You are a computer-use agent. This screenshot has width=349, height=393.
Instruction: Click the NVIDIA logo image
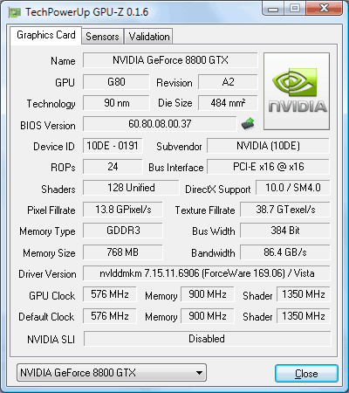tap(297, 91)
